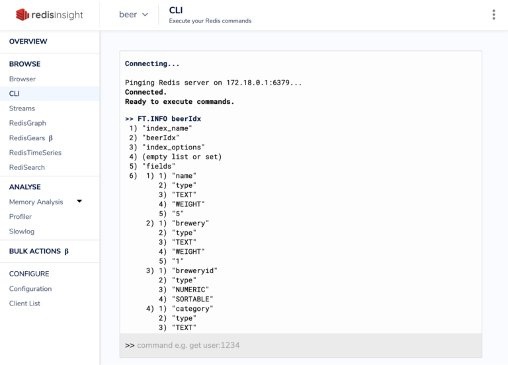Open RedisTimeSeries in the sidebar
The height and width of the screenshot is (365, 508).
pyautogui.click(x=35, y=153)
